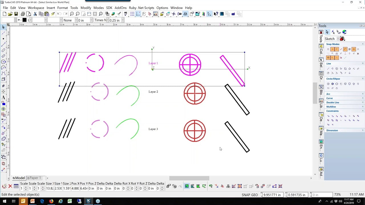Viewport: 365px width, 205px height.
Task: Click the Undo arrow in the toolbar
Action: click(59, 14)
